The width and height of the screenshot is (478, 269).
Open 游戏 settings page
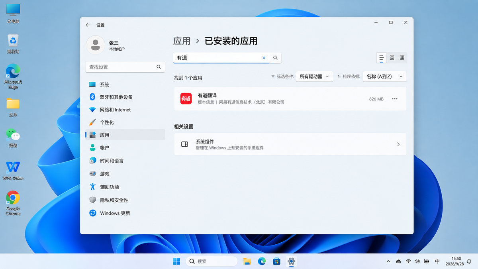click(x=125, y=174)
